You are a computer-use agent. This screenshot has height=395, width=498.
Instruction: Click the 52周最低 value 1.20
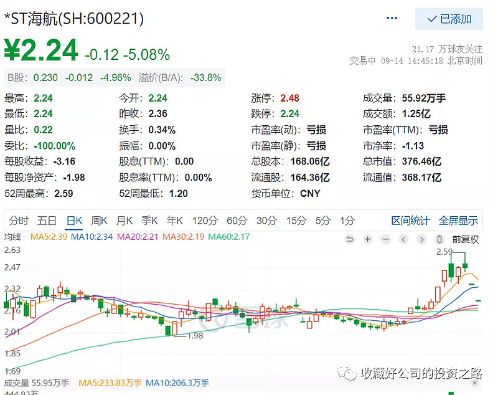click(x=178, y=193)
